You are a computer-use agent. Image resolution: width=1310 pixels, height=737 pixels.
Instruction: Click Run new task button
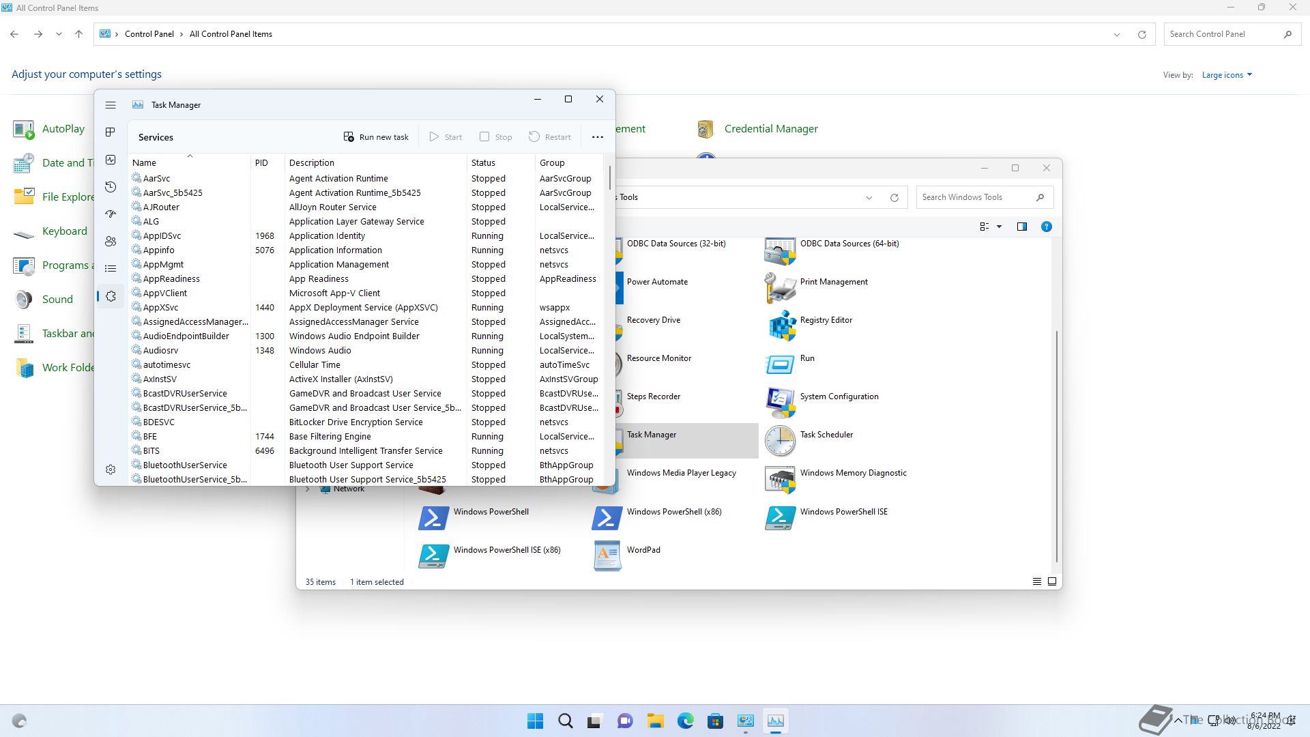click(376, 137)
